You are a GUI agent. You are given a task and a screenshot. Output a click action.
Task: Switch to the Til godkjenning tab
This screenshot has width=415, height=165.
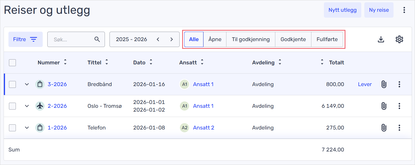click(x=250, y=39)
